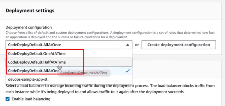Choose CodeDeployDefault.HalfAtATime option
225x106 pixels.
click(x=69, y=62)
